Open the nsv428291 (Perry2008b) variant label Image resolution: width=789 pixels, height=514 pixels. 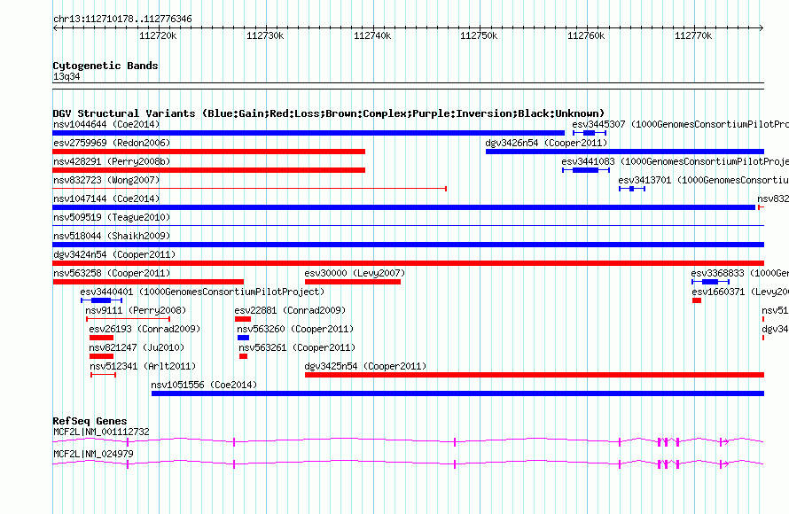112,161
